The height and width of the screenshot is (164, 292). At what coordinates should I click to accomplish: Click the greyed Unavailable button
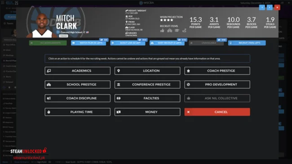(206, 43)
